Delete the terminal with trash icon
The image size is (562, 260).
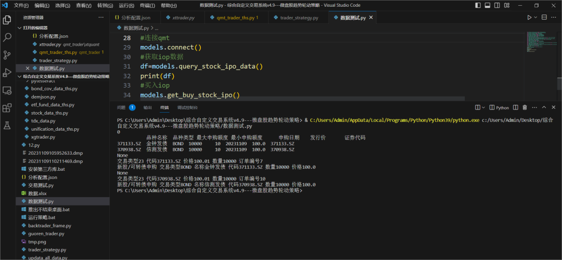525,107
